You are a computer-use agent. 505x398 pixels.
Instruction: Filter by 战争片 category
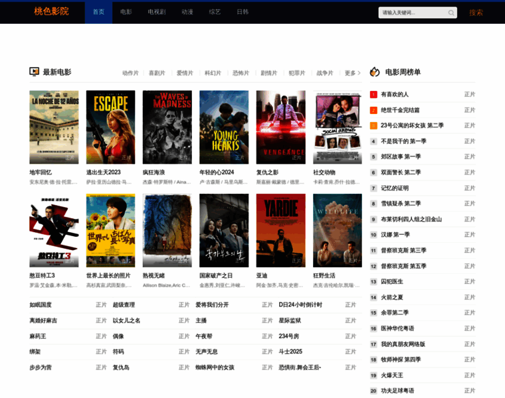click(x=325, y=73)
